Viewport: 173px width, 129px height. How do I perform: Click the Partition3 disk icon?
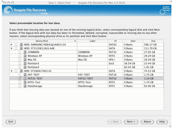tap(25, 63)
